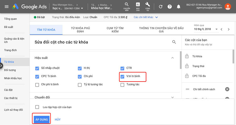The width and height of the screenshot is (236, 125).
Task: Remove 'Chi tiết chính sách' column
Action: click(x=227, y=89)
